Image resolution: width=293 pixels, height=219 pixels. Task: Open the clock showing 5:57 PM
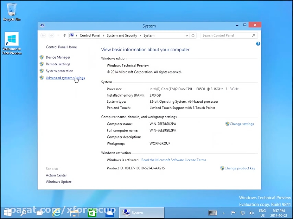tap(279, 213)
